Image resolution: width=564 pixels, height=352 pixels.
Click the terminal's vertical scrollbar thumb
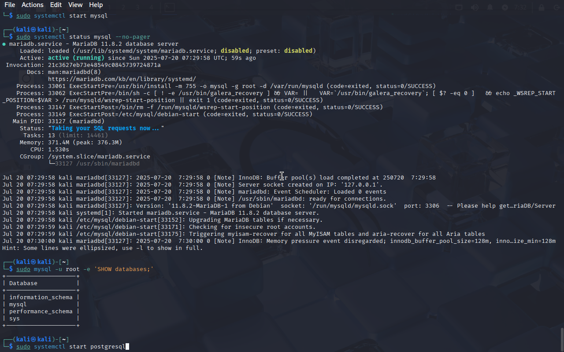[x=562, y=338]
